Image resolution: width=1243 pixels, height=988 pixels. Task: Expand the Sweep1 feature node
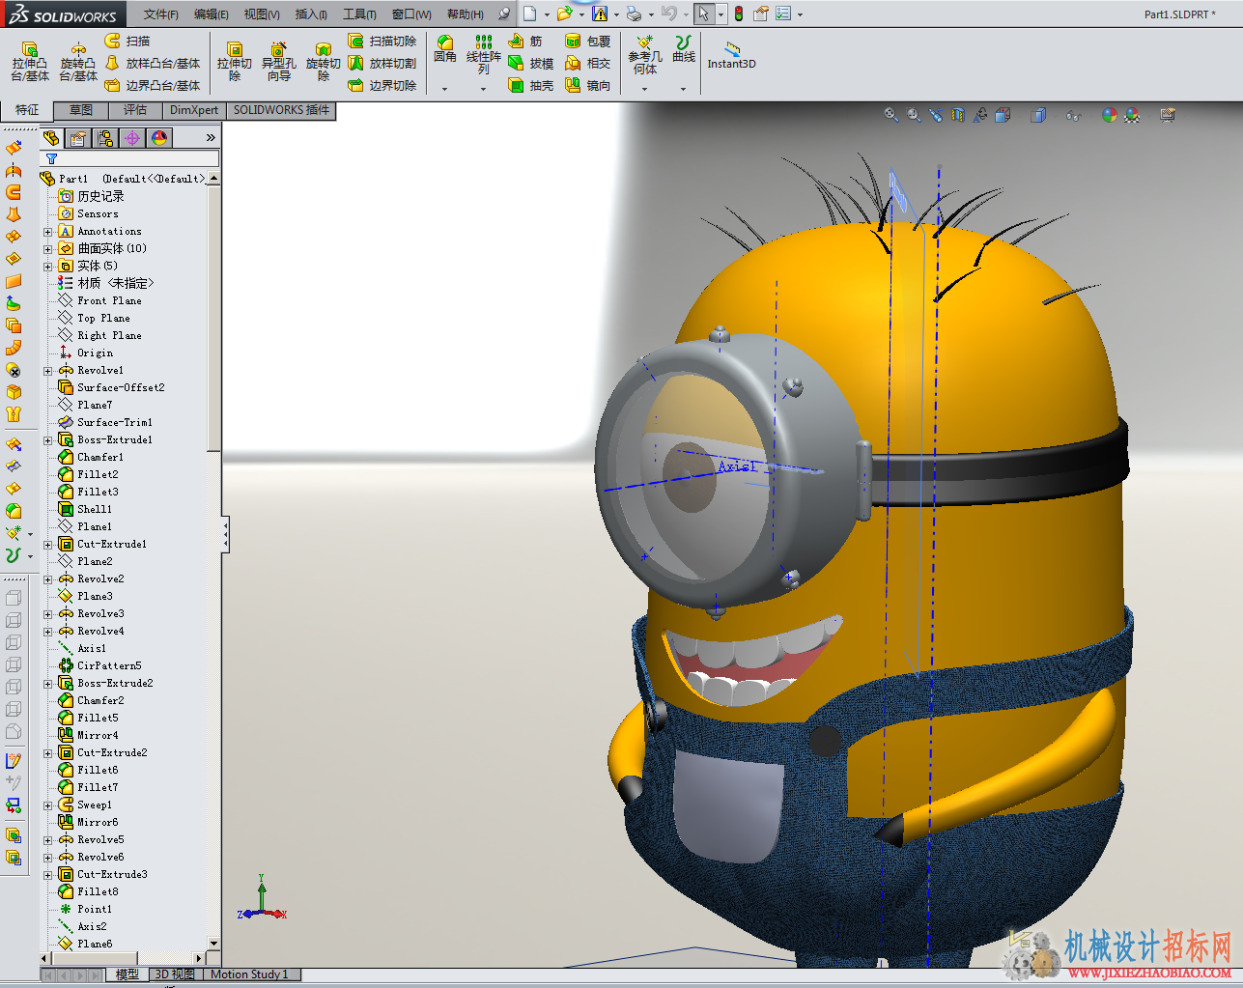click(x=47, y=805)
